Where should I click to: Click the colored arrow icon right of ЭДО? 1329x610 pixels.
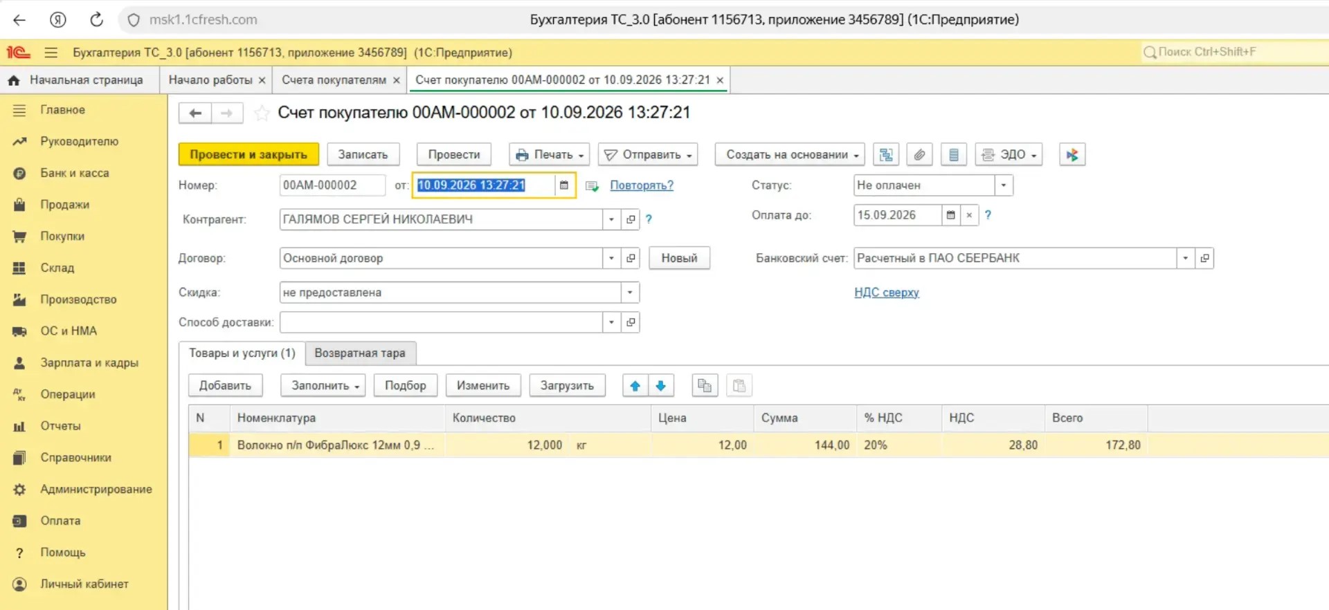[1072, 155]
